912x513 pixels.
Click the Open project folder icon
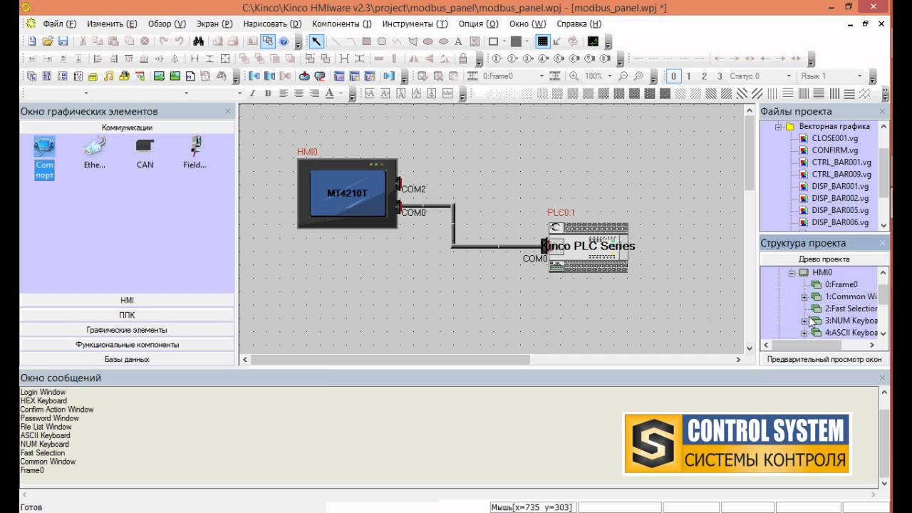pyautogui.click(x=48, y=41)
